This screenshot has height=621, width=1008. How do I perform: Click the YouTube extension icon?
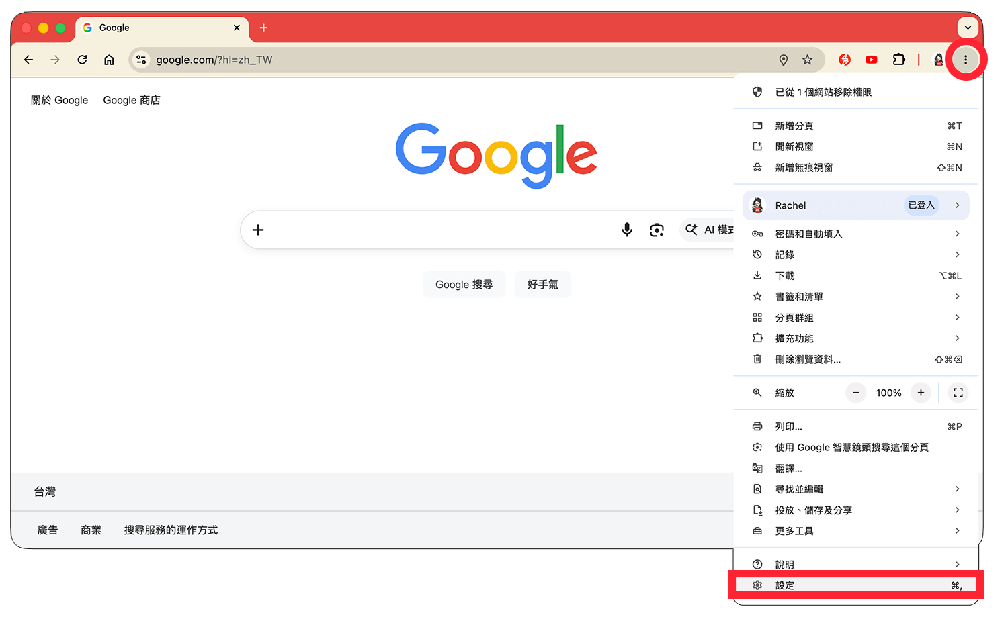pos(872,60)
